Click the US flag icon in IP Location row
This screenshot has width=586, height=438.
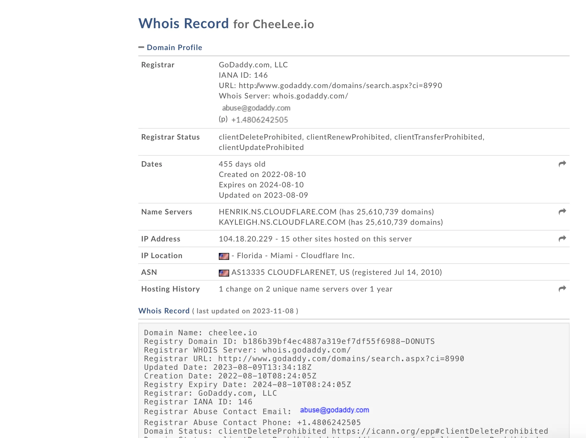tap(224, 256)
